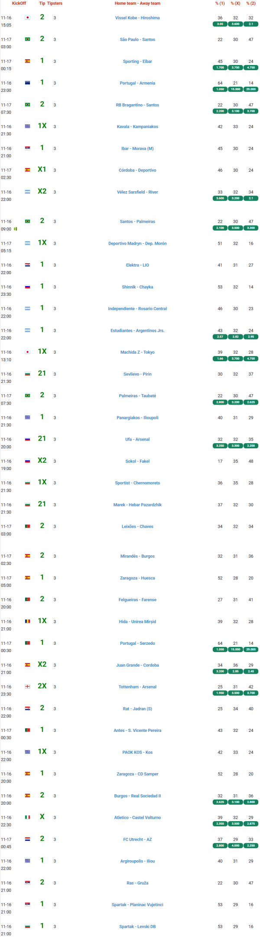Click the Croatia flag beside Elektra - LIO
This screenshot has width=260, height=937.
[x=27, y=265]
